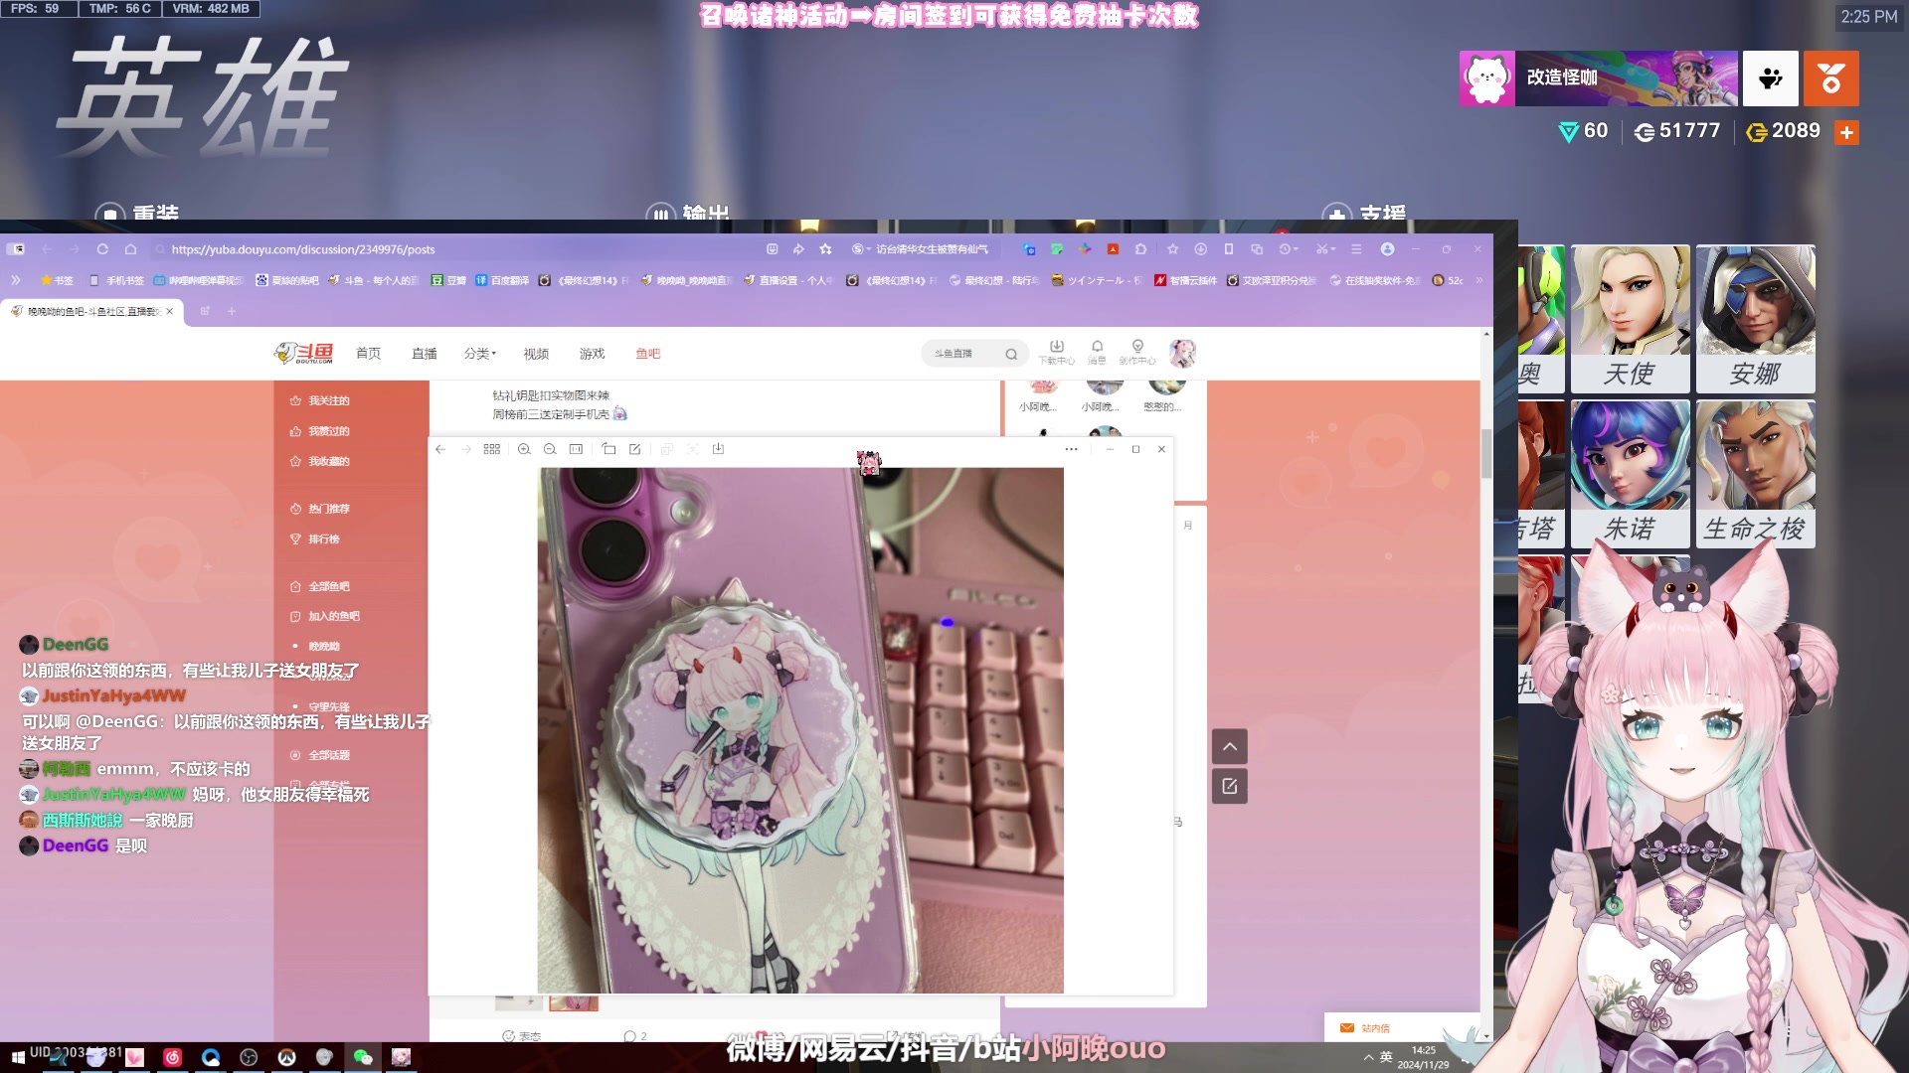Edit the image with the pencil icon
This screenshot has width=1909, height=1073.
pos(635,449)
